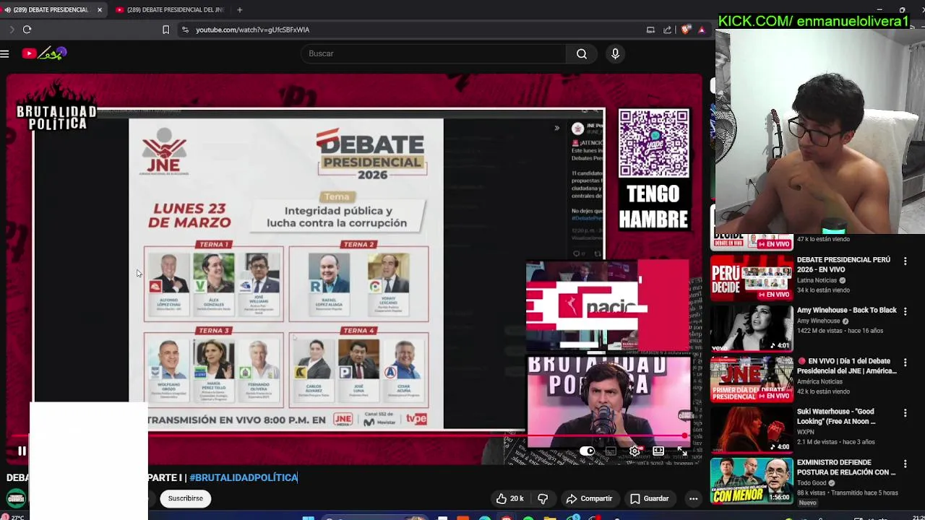The height and width of the screenshot is (520, 925).
Task: Open América Noticias channel name
Action: click(819, 381)
